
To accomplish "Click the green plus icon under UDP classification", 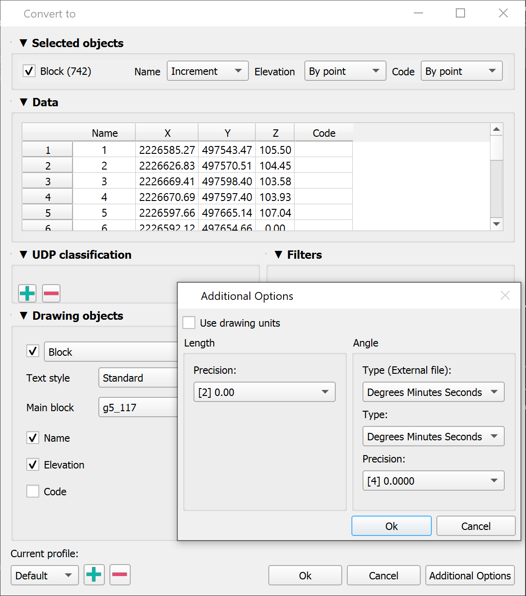I will click(27, 293).
